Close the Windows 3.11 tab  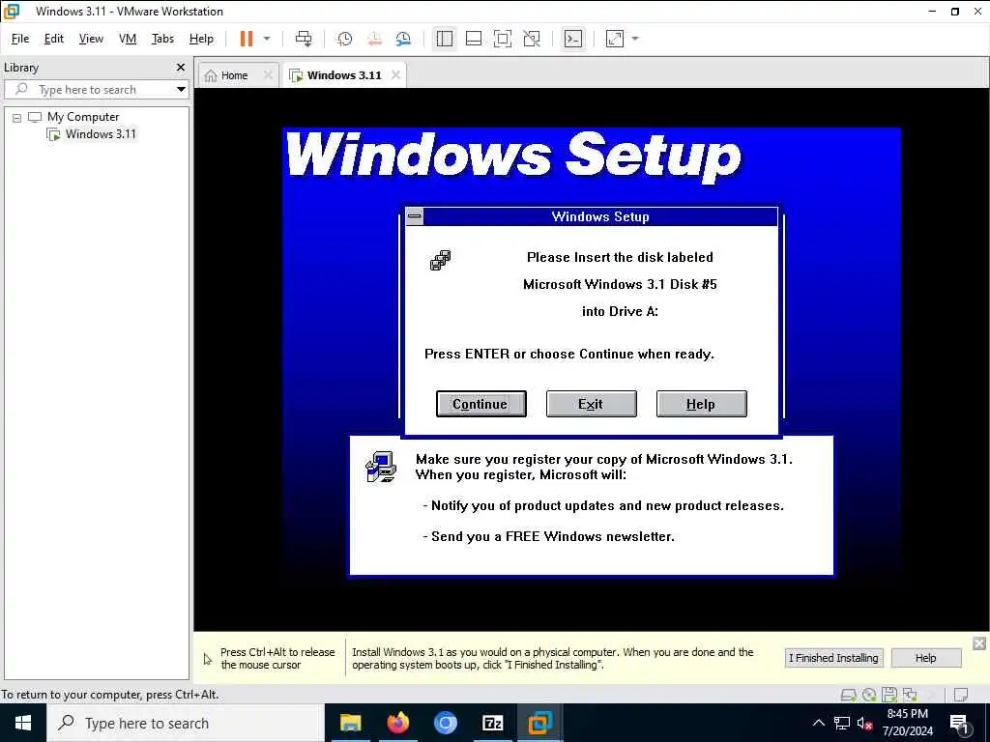pyautogui.click(x=395, y=75)
